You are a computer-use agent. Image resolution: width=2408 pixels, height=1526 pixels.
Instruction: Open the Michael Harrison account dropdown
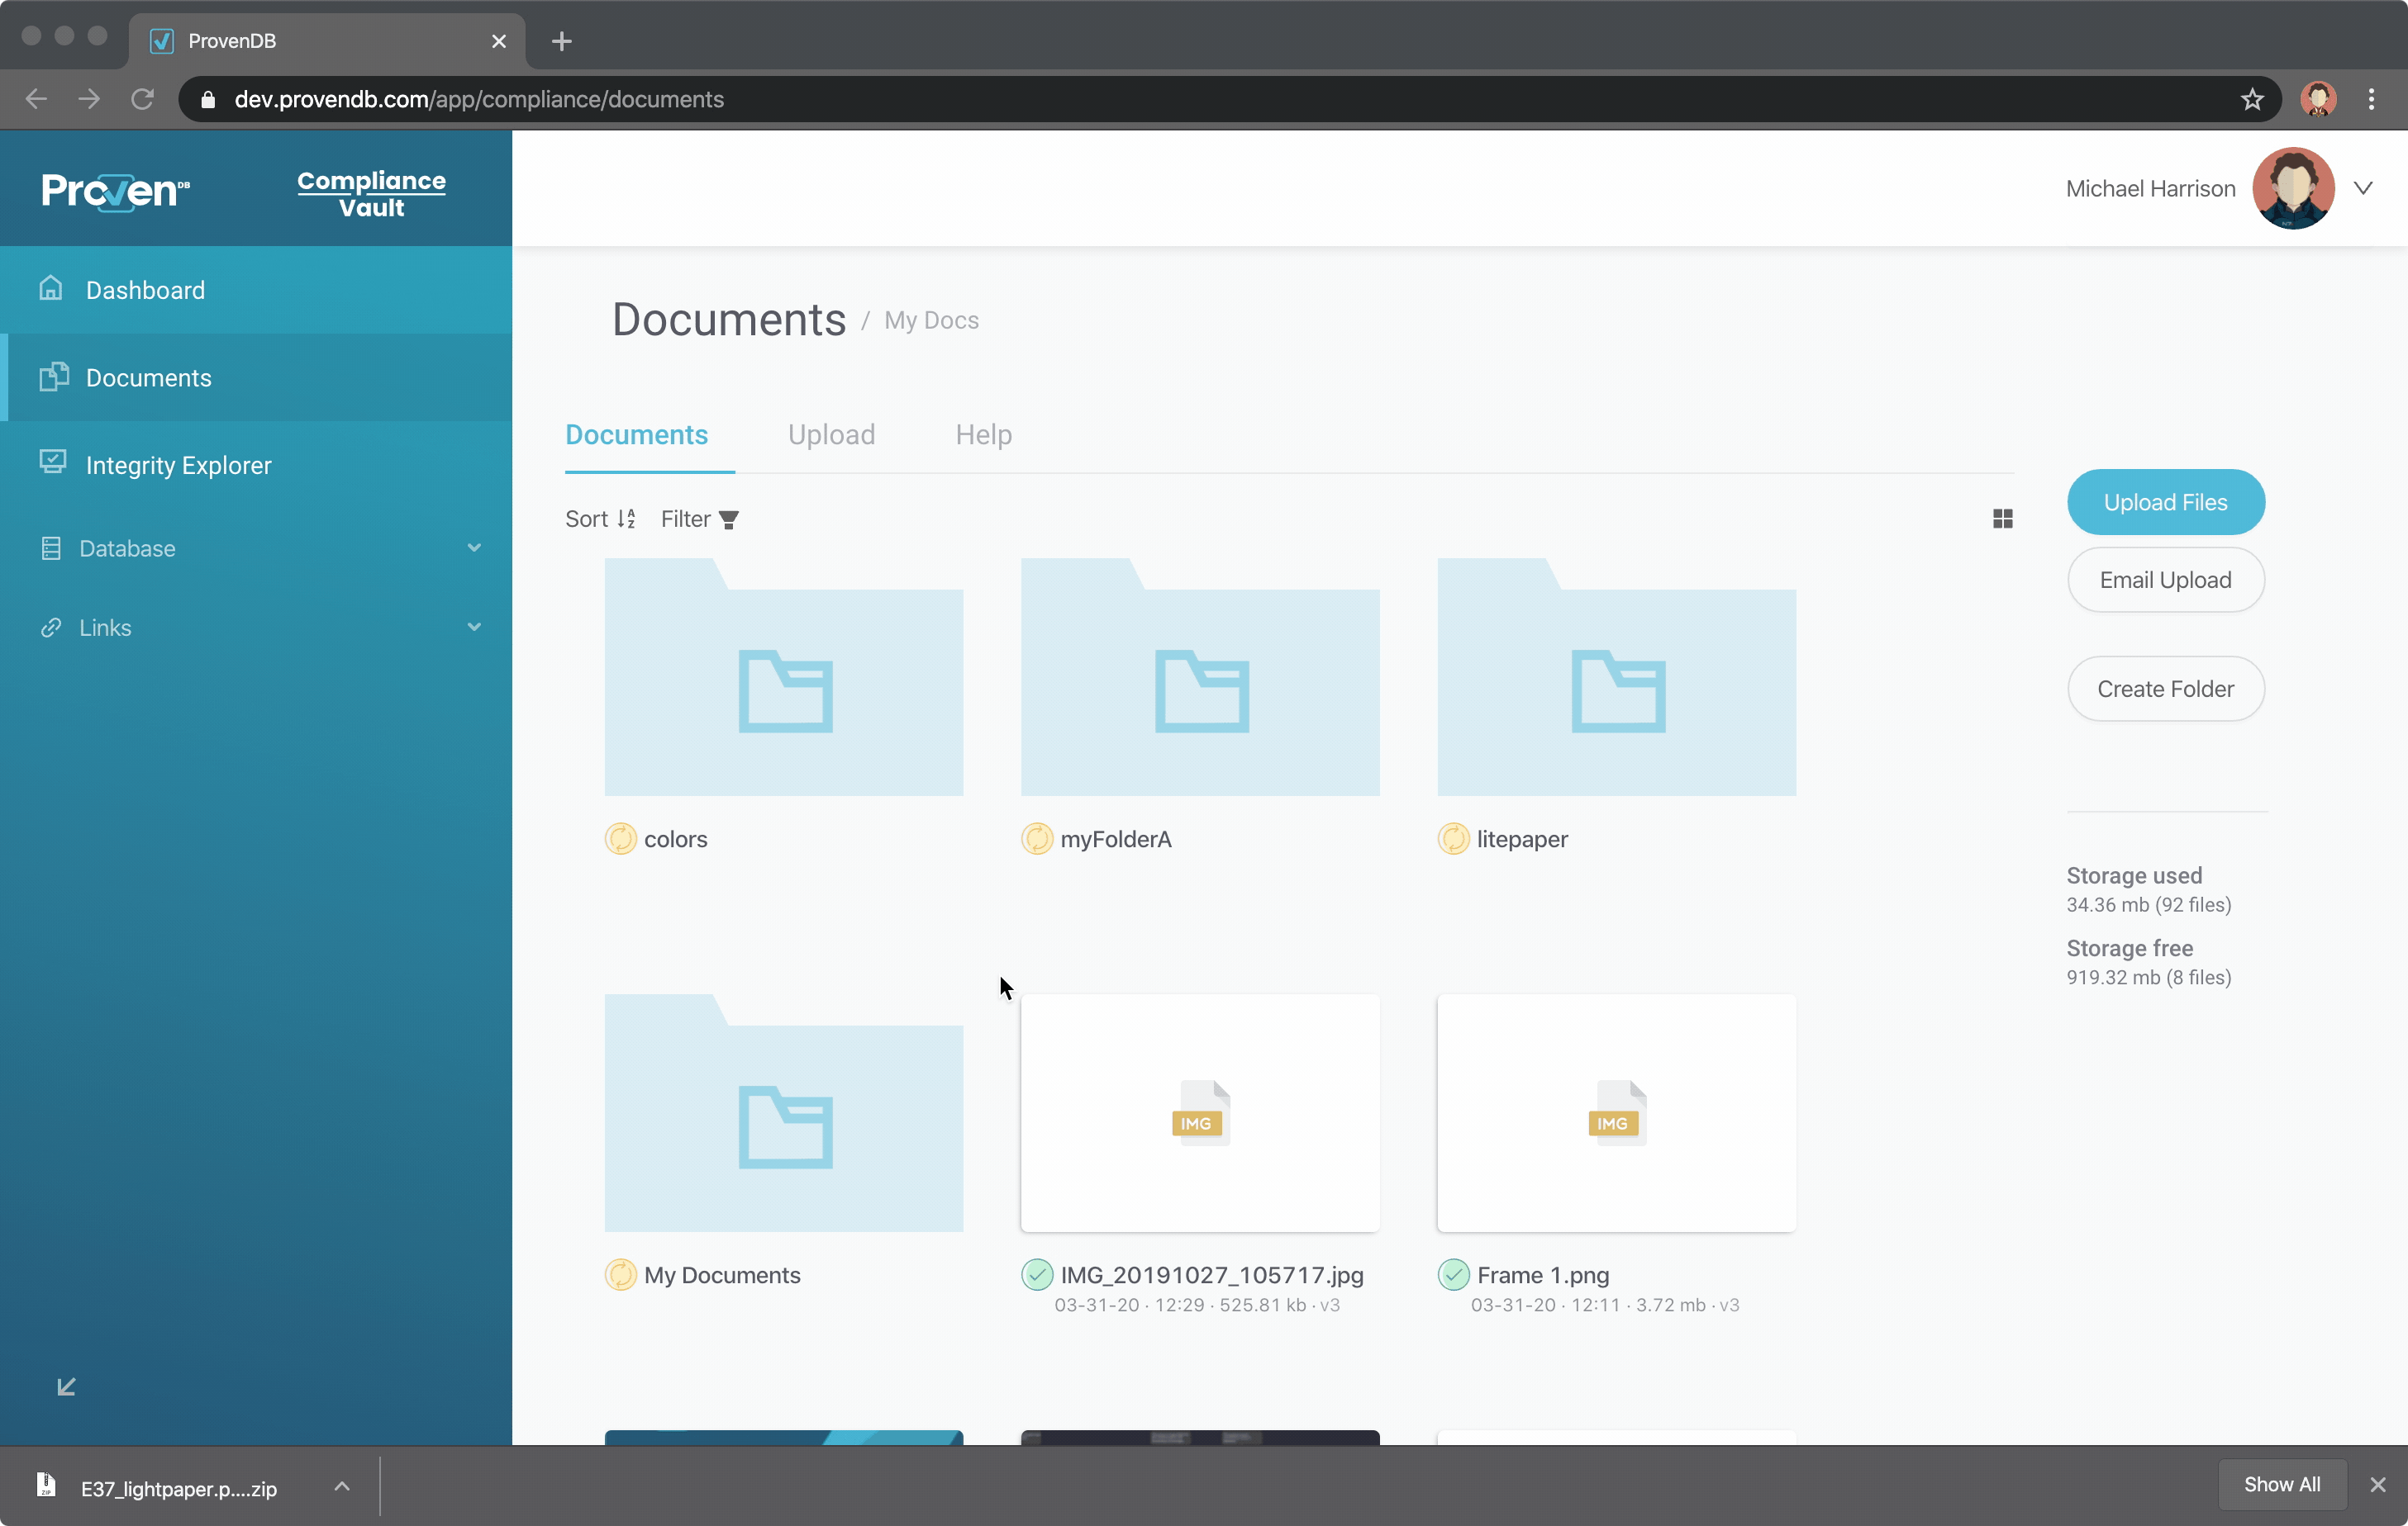coord(2364,188)
